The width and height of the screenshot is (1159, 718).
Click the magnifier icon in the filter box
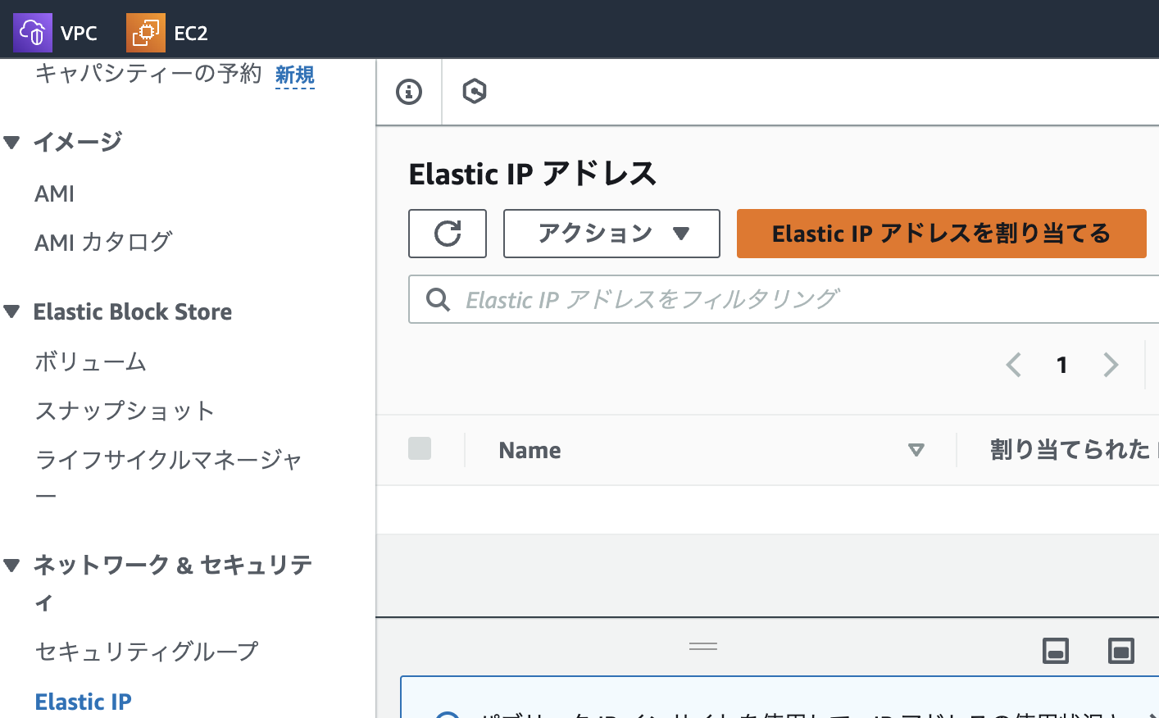437,299
